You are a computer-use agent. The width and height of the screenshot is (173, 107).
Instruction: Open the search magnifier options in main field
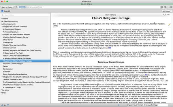click(17, 7)
